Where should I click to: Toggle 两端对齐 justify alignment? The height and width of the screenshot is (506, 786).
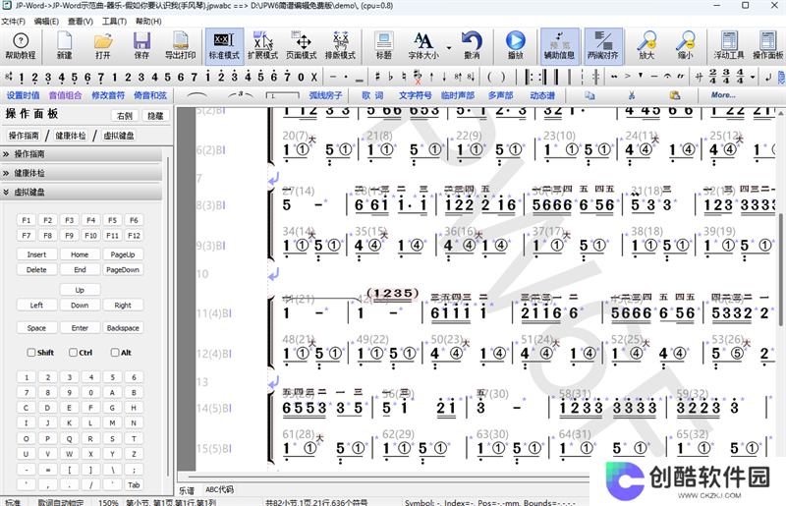pyautogui.click(x=602, y=45)
